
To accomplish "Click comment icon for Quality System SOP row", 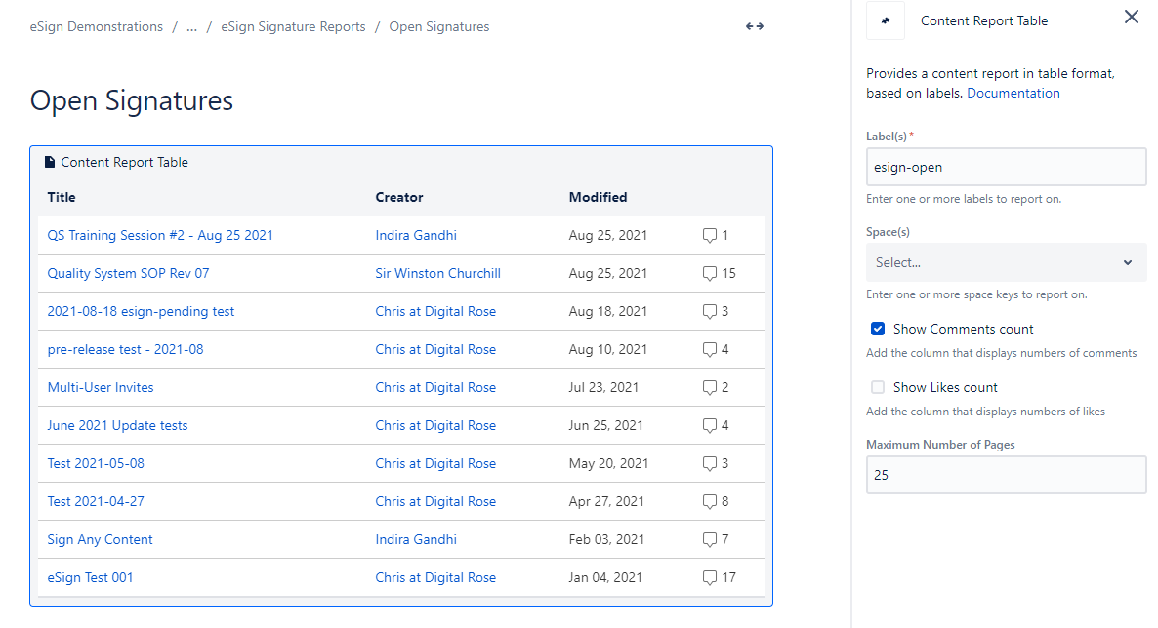I will pos(710,274).
